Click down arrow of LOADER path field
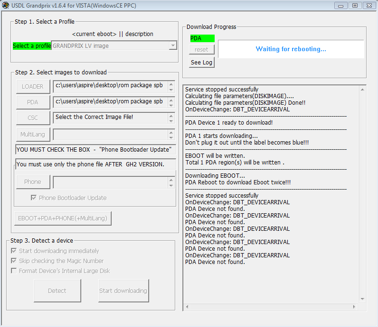Screen dimensions: 378x327 coord(171,90)
